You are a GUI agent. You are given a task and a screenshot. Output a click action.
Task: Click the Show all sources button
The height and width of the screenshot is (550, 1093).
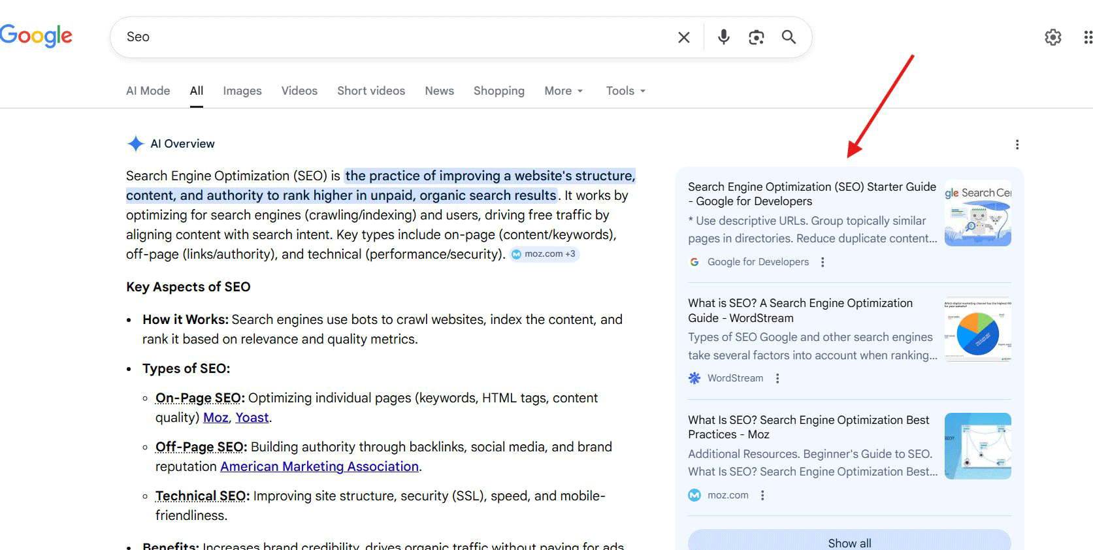point(849,541)
